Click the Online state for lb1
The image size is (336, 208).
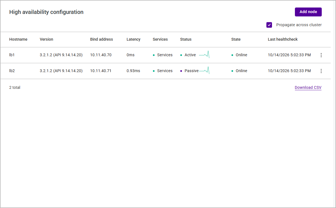pos(239,55)
